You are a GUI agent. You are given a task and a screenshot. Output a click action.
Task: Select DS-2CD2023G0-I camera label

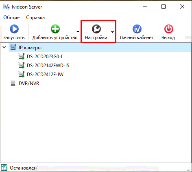44,57
